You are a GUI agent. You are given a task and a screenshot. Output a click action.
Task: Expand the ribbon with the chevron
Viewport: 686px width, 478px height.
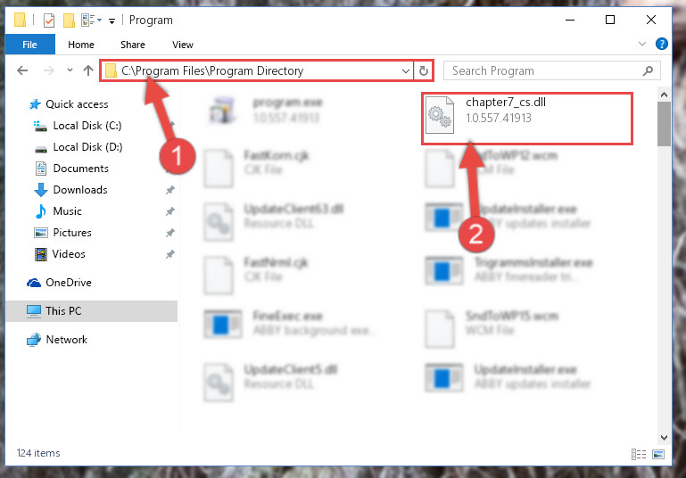[641, 44]
